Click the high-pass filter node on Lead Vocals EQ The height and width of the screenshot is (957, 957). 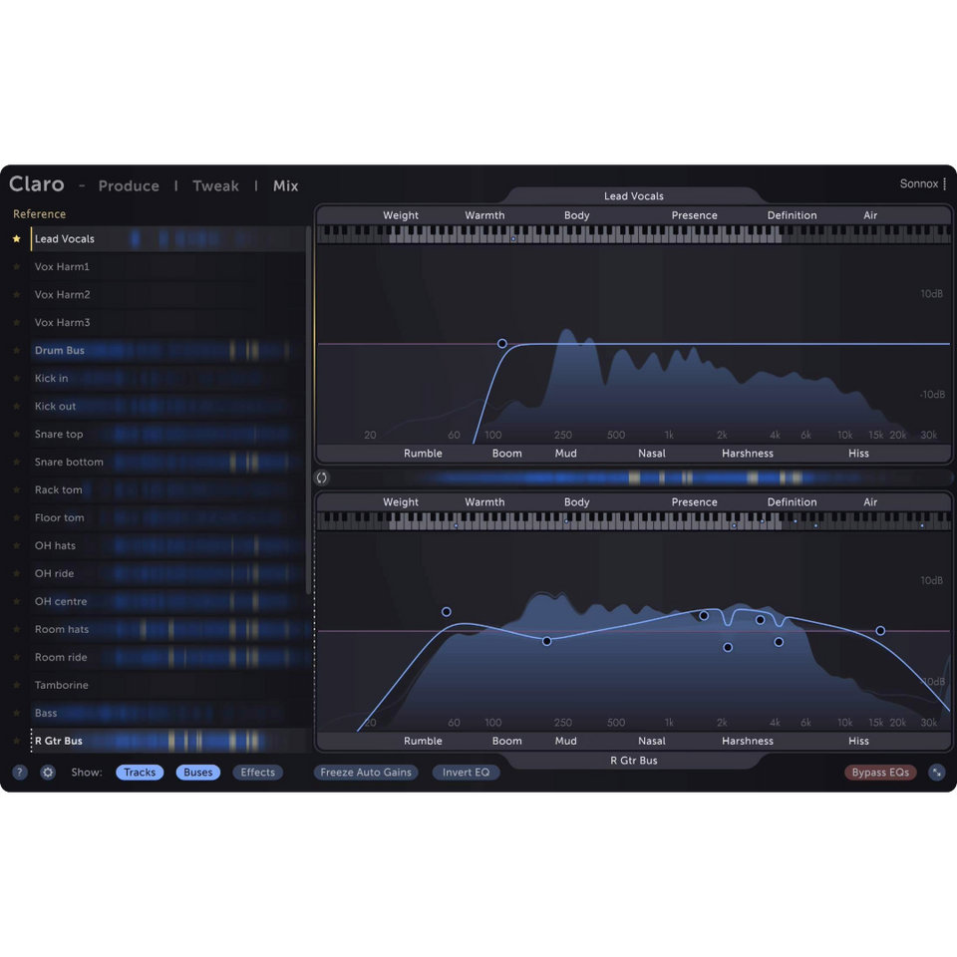coord(502,343)
